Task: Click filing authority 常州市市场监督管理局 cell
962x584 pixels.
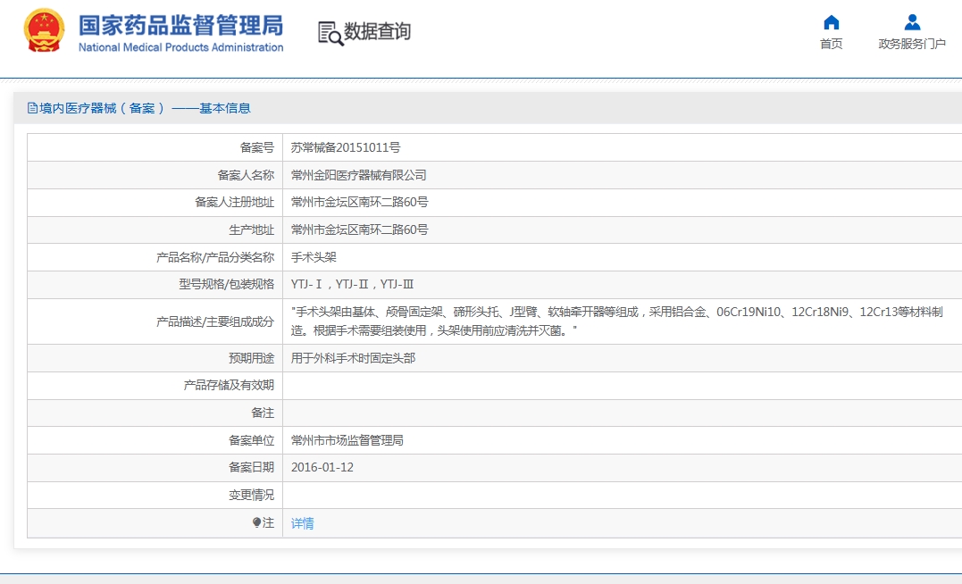Action: [347, 440]
